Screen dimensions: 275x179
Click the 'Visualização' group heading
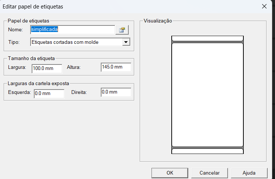[158, 21]
